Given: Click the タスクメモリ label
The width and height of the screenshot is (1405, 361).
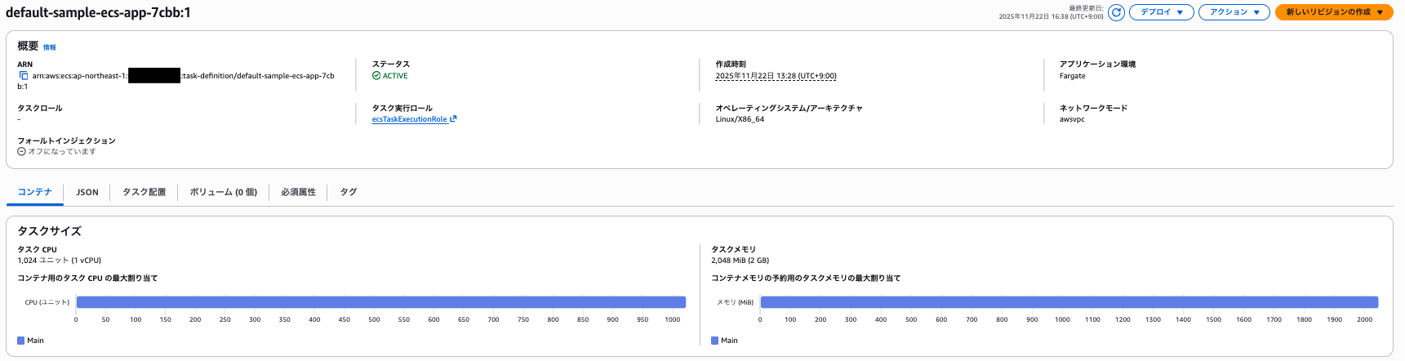Looking at the screenshot, I should [733, 249].
